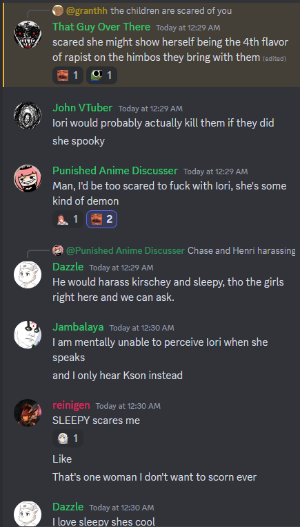Jump to the replied Chase and Henri message
The height and width of the screenshot is (527, 300).
click(241, 250)
